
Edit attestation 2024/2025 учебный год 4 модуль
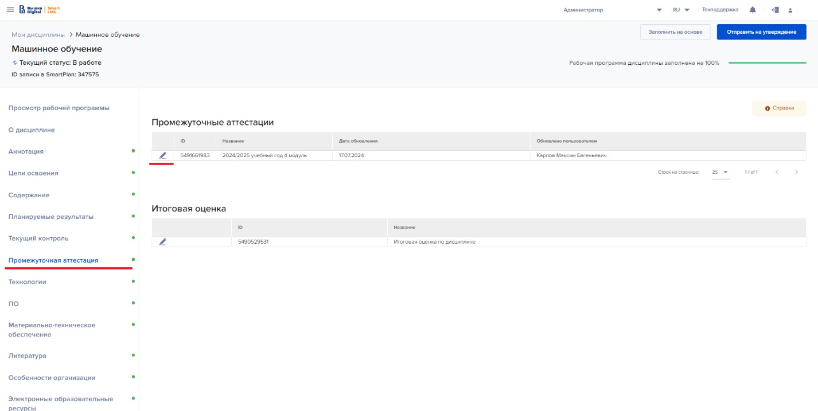(x=163, y=155)
